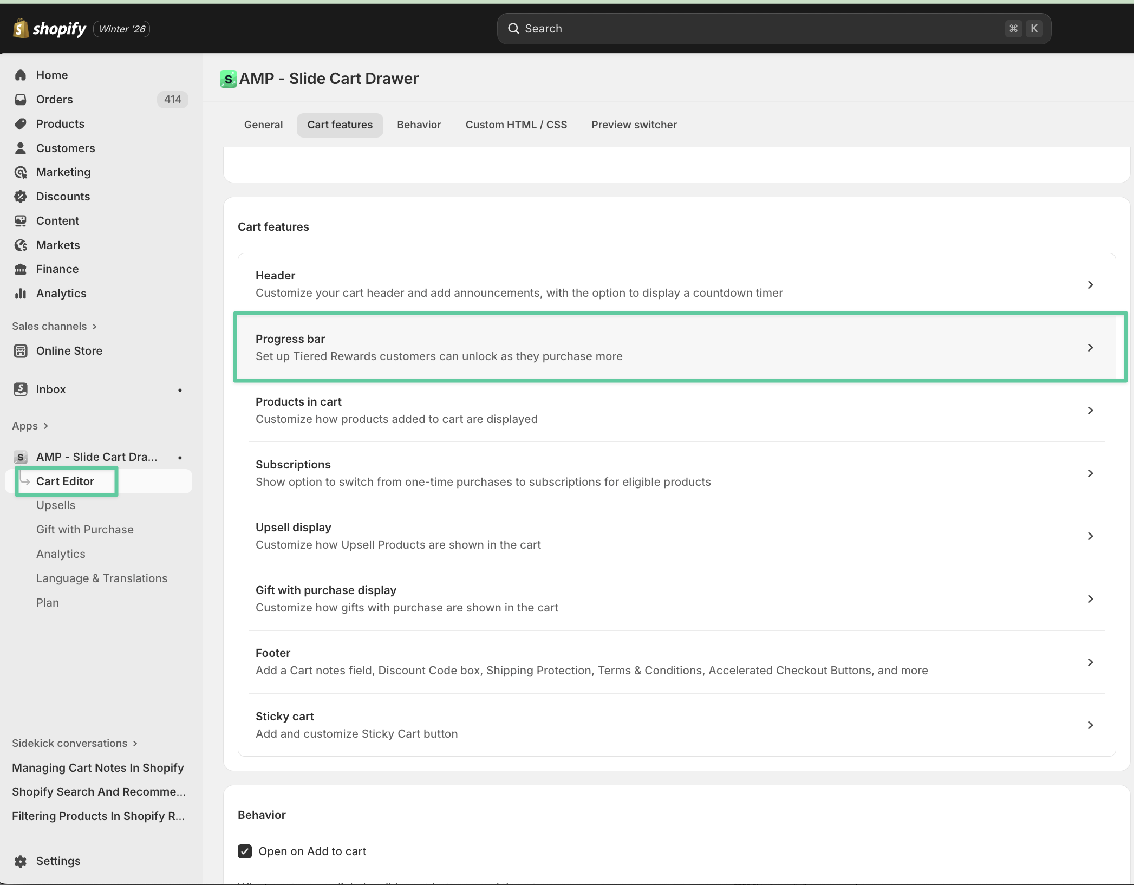
Task: Click the Search input field
Action: 758,29
